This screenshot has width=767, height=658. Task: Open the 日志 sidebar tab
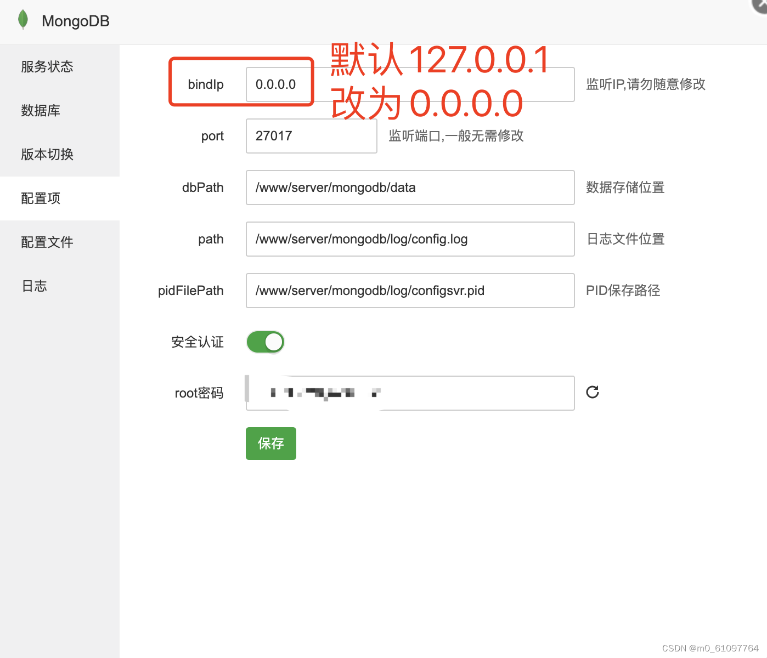point(60,286)
